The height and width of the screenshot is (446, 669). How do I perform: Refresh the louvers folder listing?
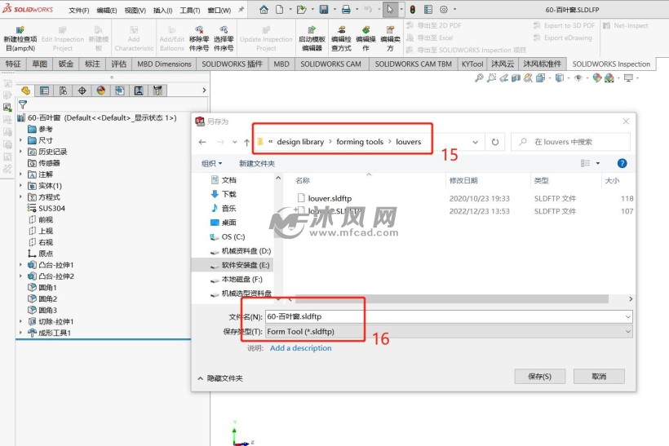pyautogui.click(x=495, y=142)
